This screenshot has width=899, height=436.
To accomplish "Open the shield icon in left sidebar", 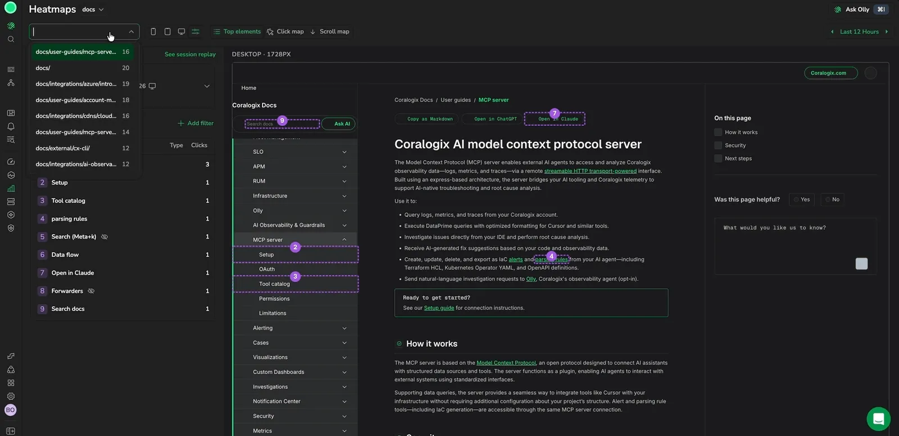I will (x=11, y=228).
